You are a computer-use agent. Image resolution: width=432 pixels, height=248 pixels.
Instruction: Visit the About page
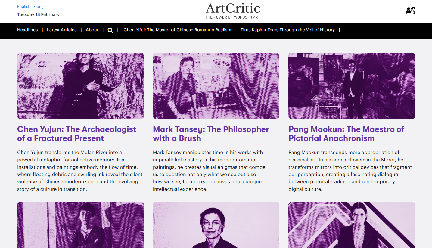92,30
